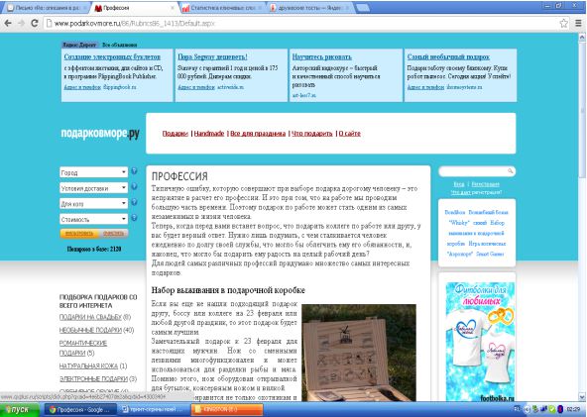Click the help icon next to Условия доставки
The width and height of the screenshot is (587, 417).
[x=134, y=186]
